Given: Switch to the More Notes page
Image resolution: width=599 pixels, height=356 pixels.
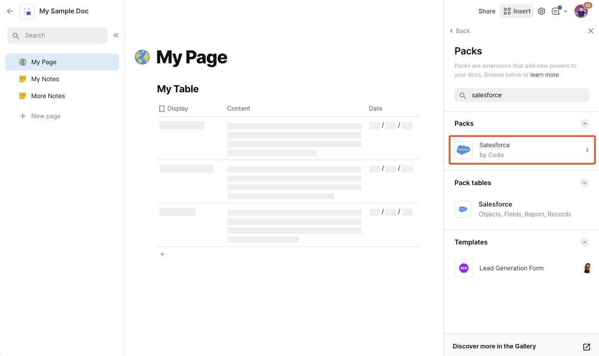Looking at the screenshot, I should [47, 96].
